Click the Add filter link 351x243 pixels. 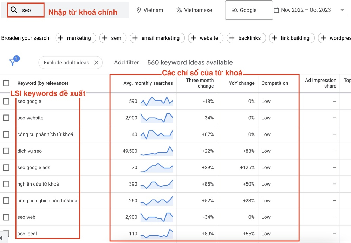point(126,62)
